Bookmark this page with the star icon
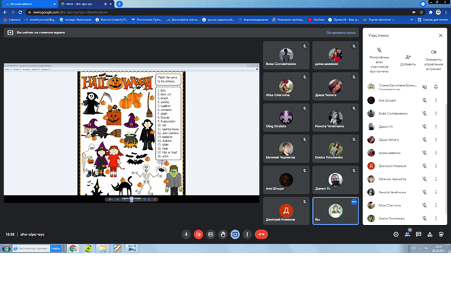 click(x=421, y=12)
